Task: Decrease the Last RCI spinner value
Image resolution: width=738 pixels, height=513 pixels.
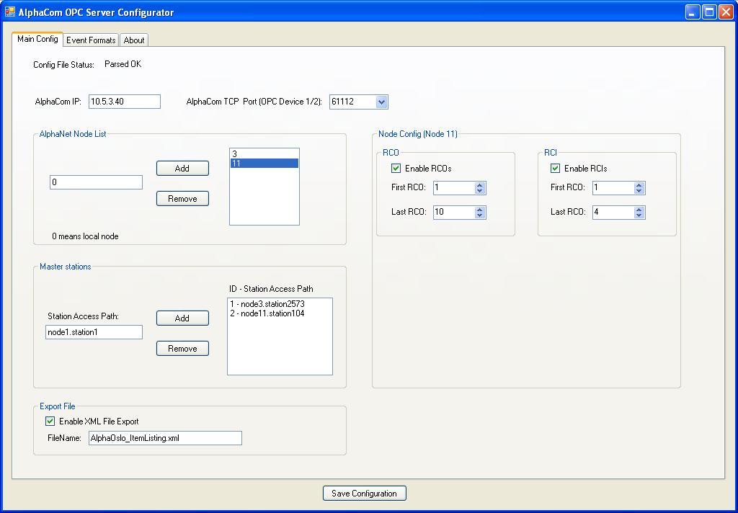Action: coord(639,215)
